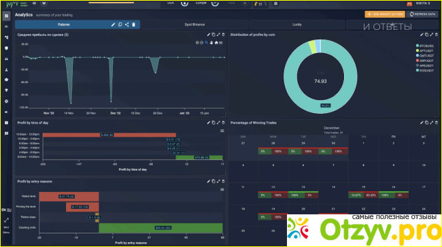Duplicate the Profit by entry reasons widget
This screenshot has height=247, width=442.
pyautogui.click(x=214, y=181)
